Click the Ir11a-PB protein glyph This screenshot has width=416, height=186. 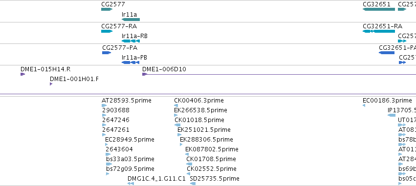(130, 62)
